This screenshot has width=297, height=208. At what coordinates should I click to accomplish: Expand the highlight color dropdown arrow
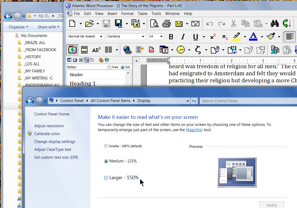[245, 37]
